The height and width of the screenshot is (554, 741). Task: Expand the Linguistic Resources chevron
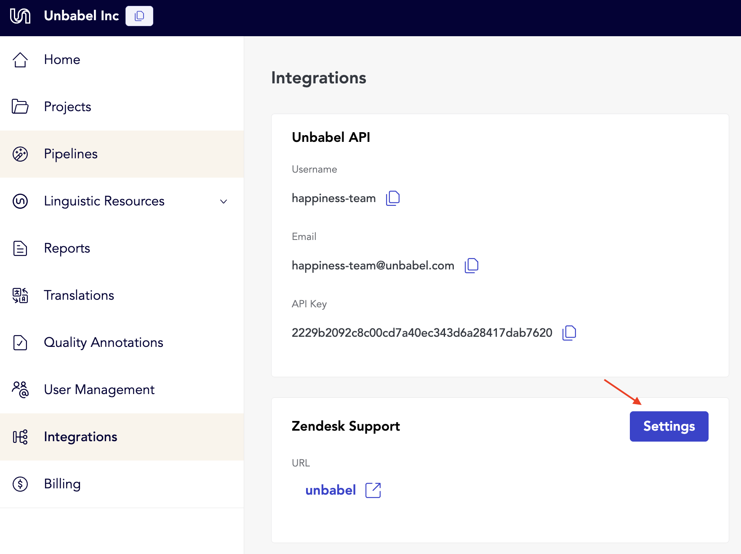click(x=224, y=201)
